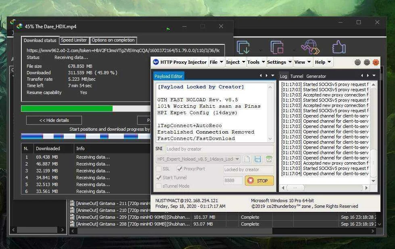Click left tab-scroll arrow of Log panel
Viewport: 395px width, 249px height.
click(x=362, y=75)
